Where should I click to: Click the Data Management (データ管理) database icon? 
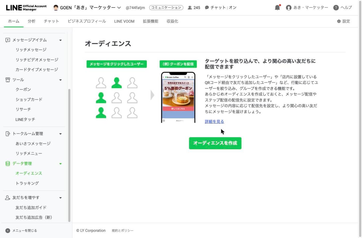coord(8,163)
